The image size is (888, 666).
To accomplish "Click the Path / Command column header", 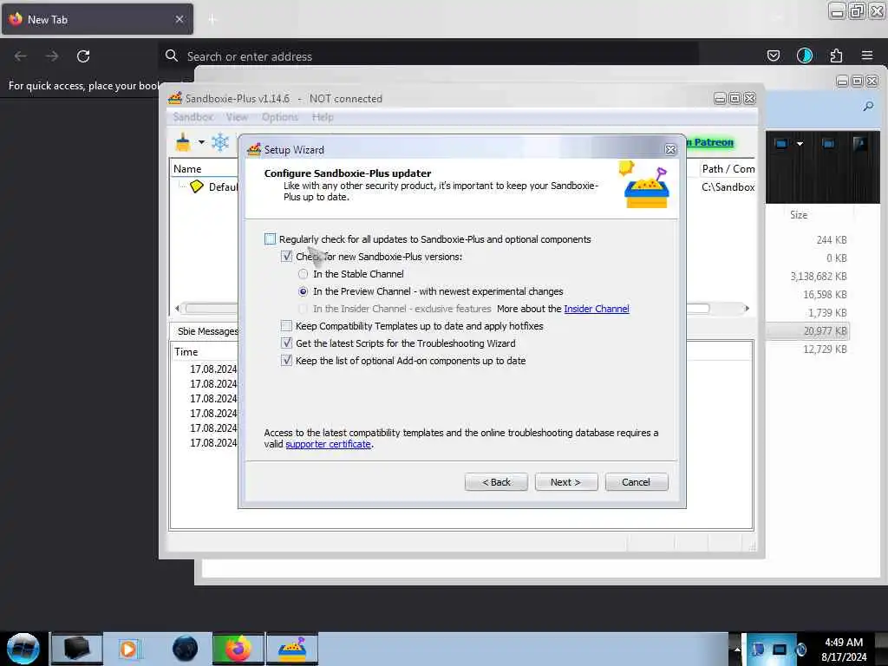I will point(728,169).
